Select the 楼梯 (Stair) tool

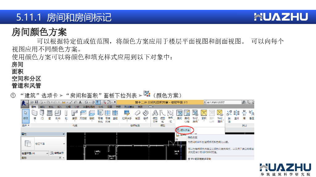(x=146, y=115)
